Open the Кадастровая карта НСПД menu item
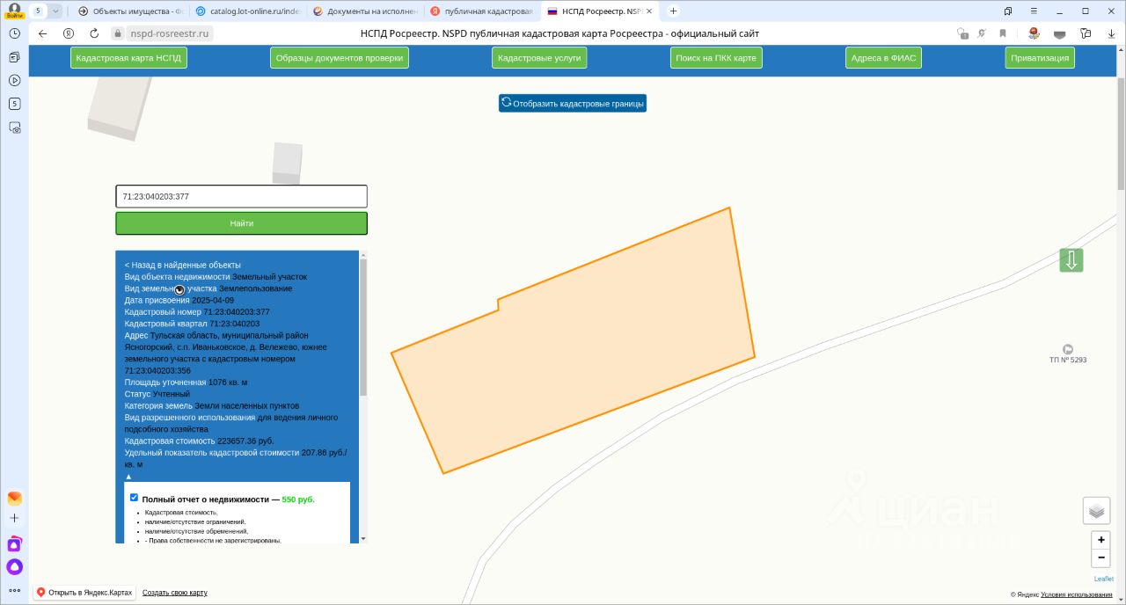 (x=128, y=58)
